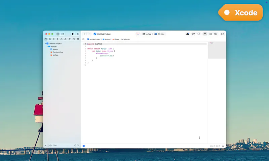Select the Bookmark navigator tab
The height and width of the screenshot is (161, 269).
tap(54, 39)
